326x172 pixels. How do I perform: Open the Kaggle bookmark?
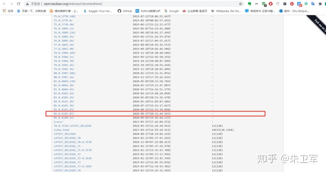[98, 11]
